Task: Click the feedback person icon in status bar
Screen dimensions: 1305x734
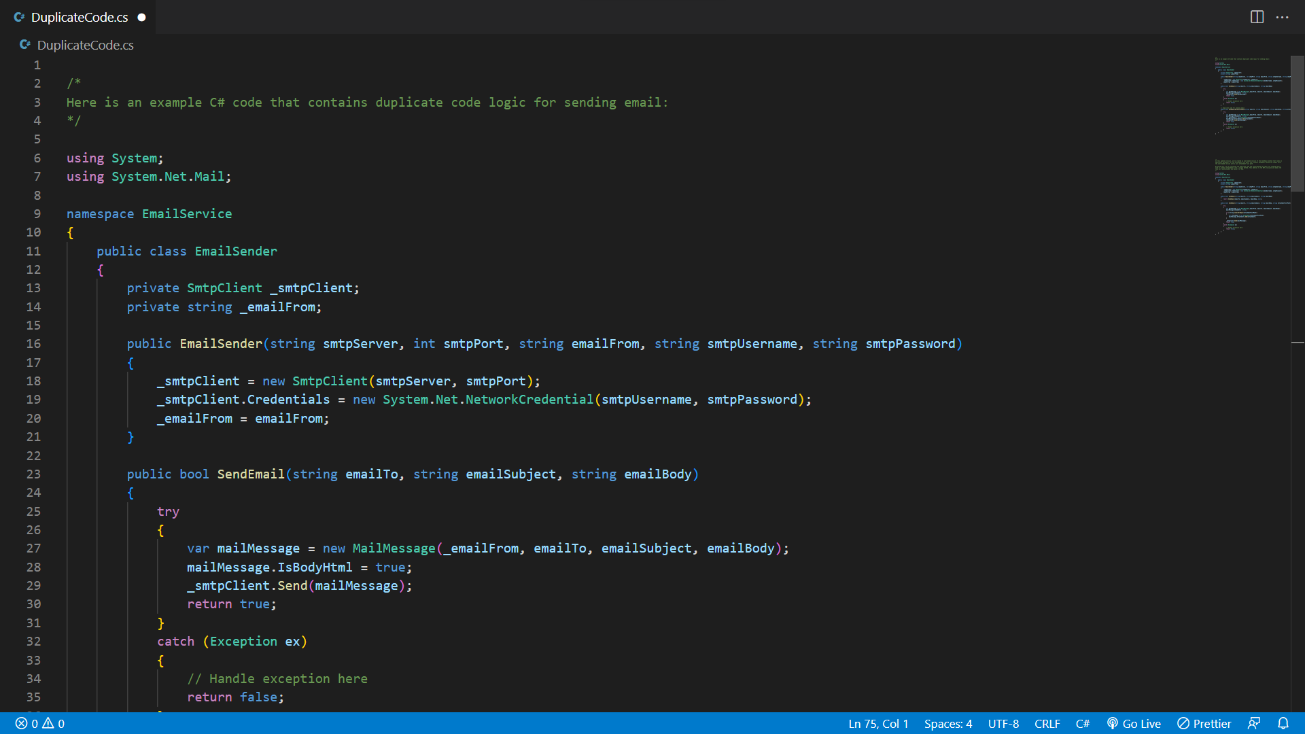Action: coord(1254,723)
